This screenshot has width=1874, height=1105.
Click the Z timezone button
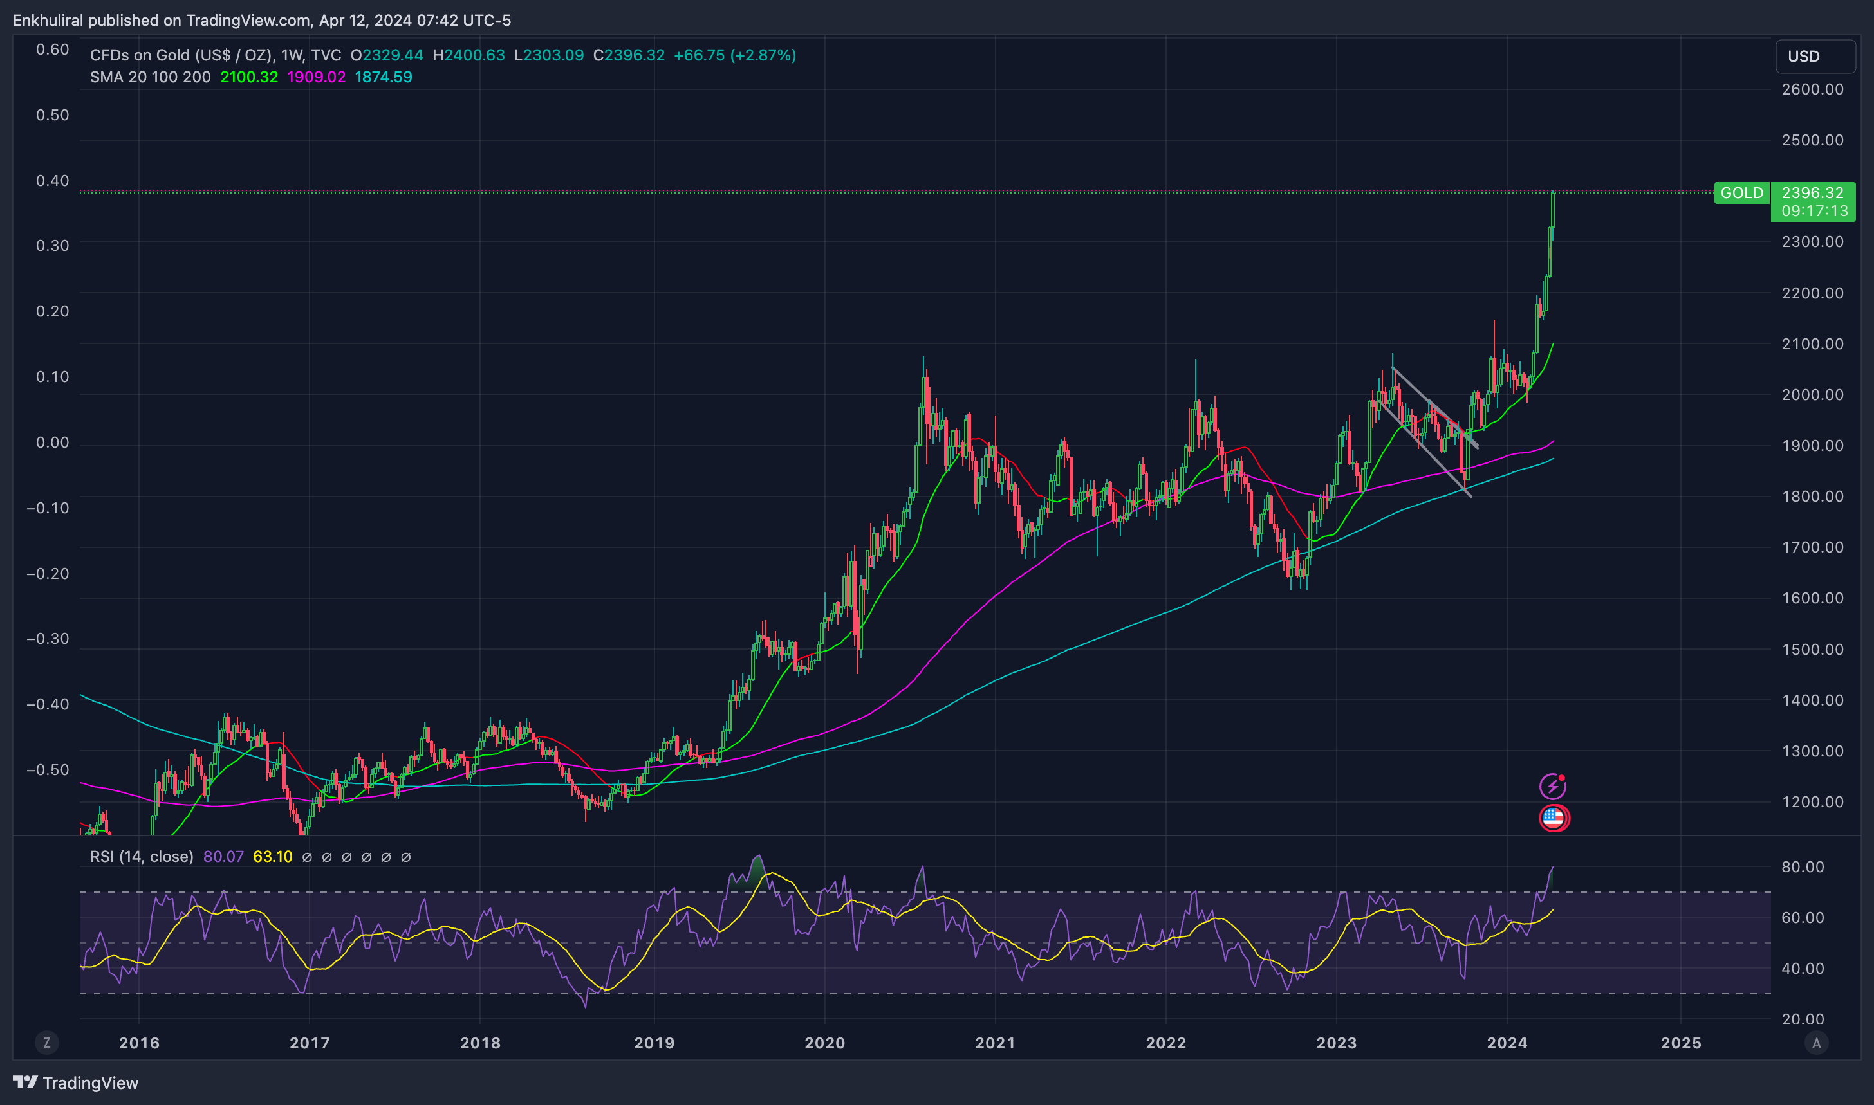(x=47, y=1043)
